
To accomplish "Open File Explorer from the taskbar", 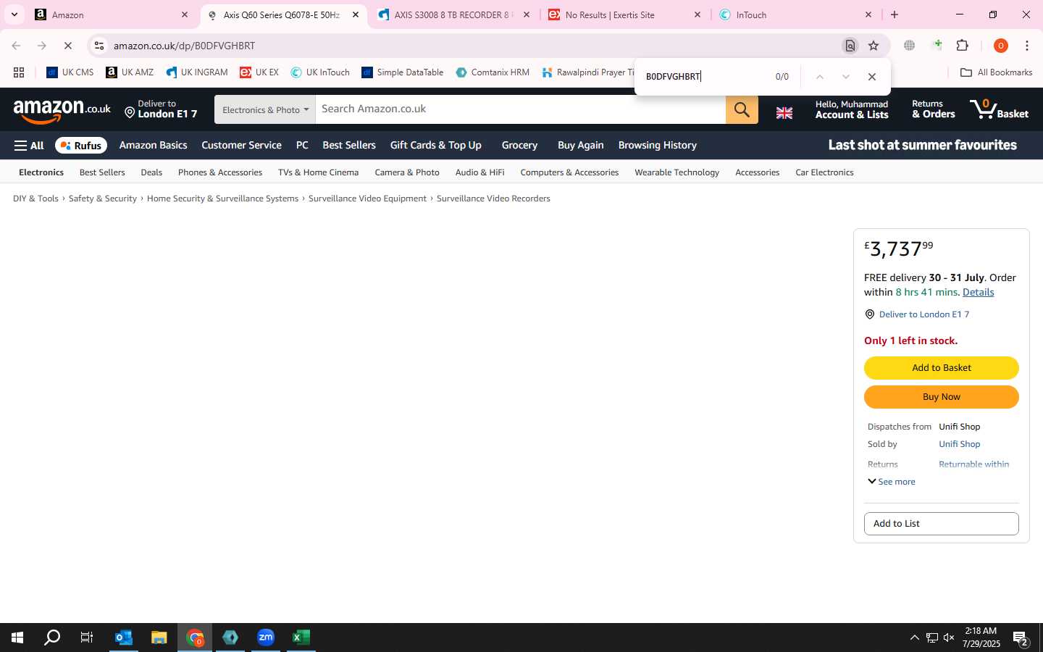I will pos(159,638).
